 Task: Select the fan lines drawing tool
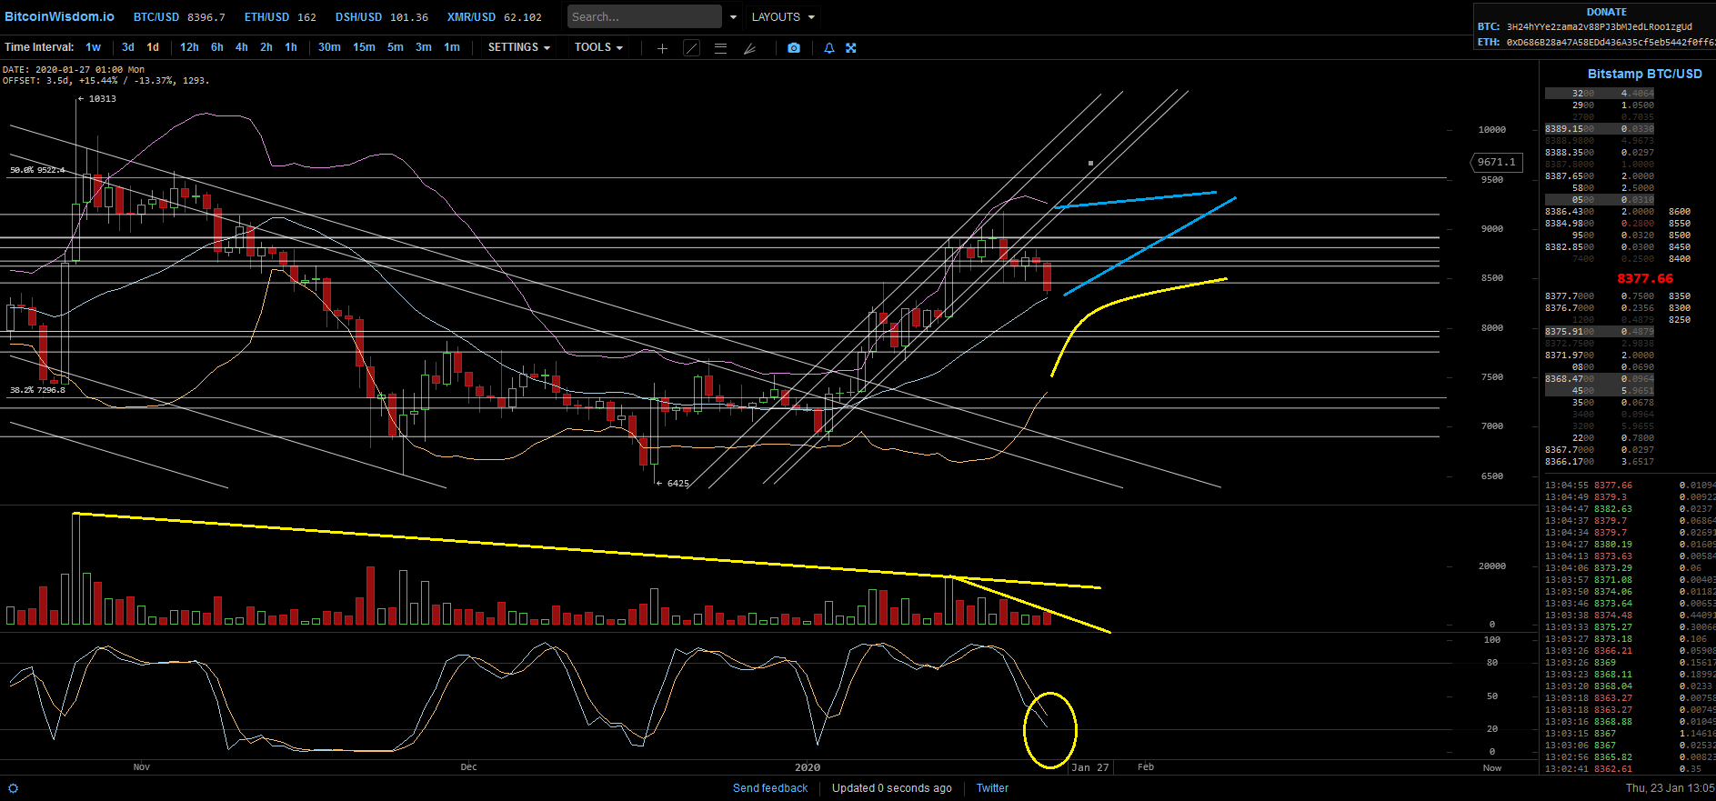tap(749, 48)
